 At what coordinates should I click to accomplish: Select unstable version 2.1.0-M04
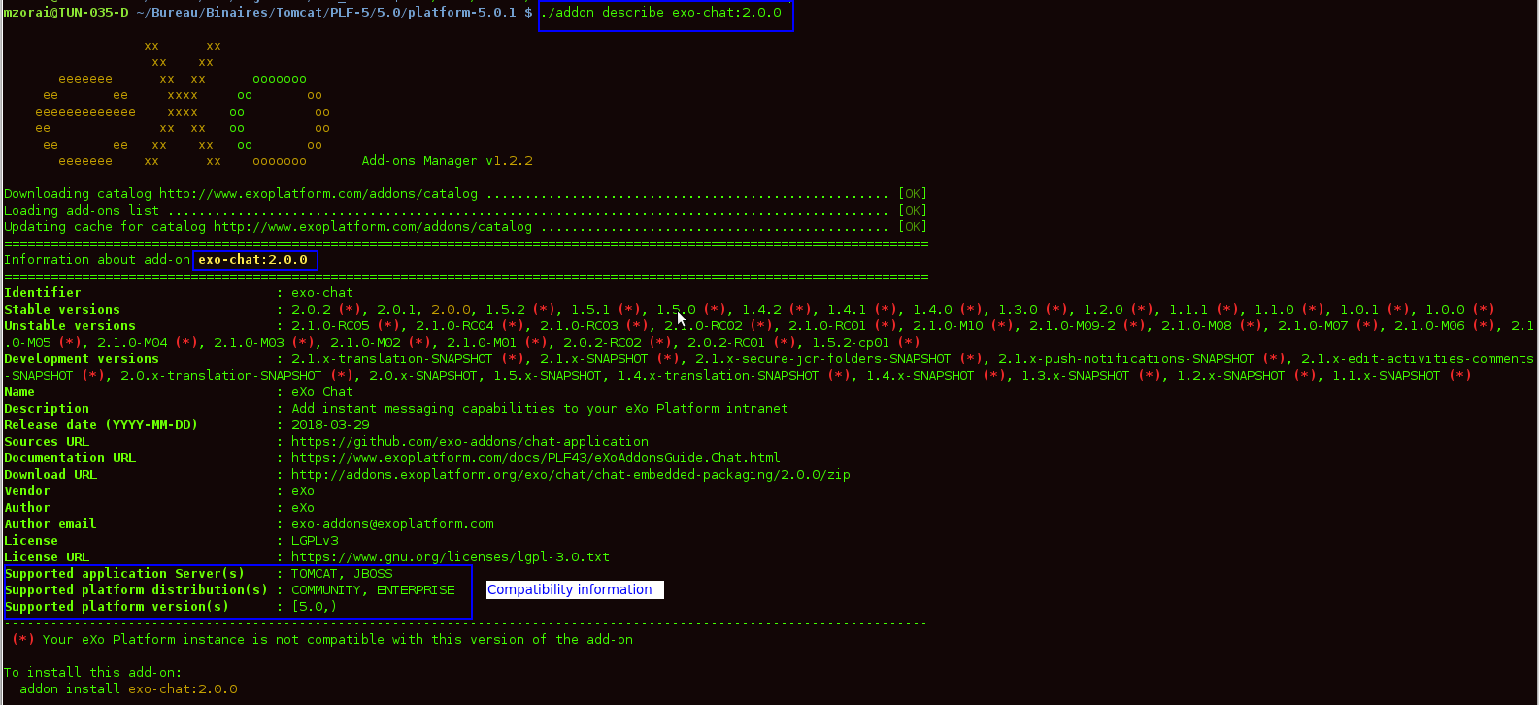132,342
